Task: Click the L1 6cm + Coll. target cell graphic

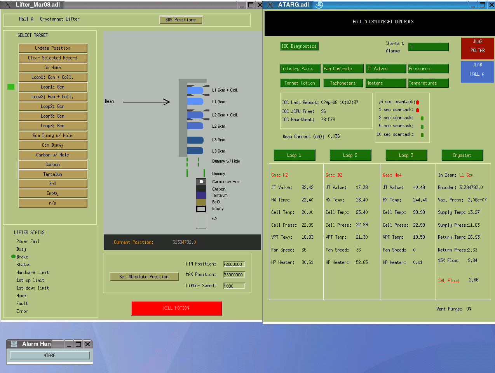Action: point(195,90)
